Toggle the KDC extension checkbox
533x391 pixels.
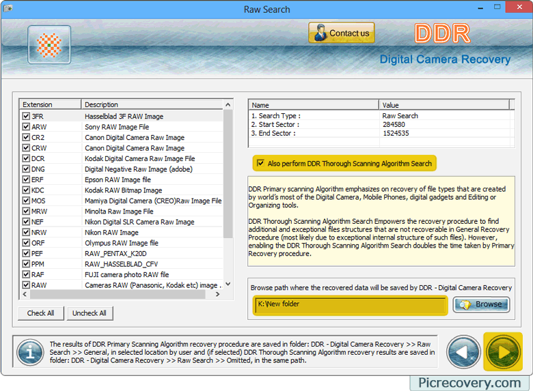(x=26, y=190)
